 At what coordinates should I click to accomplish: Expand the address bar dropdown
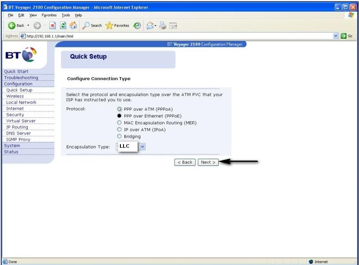[x=336, y=36]
